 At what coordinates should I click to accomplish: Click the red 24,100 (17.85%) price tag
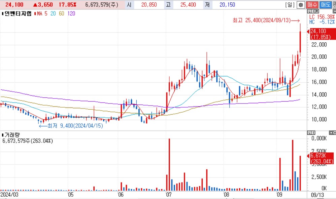coord(323,34)
